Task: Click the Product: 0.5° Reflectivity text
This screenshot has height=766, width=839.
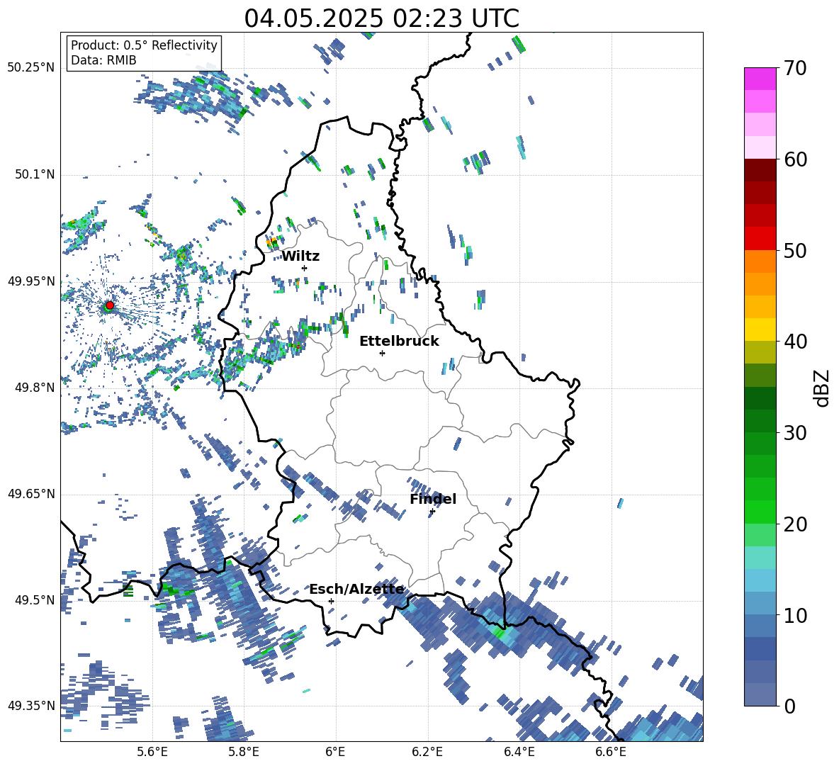Action: (144, 45)
